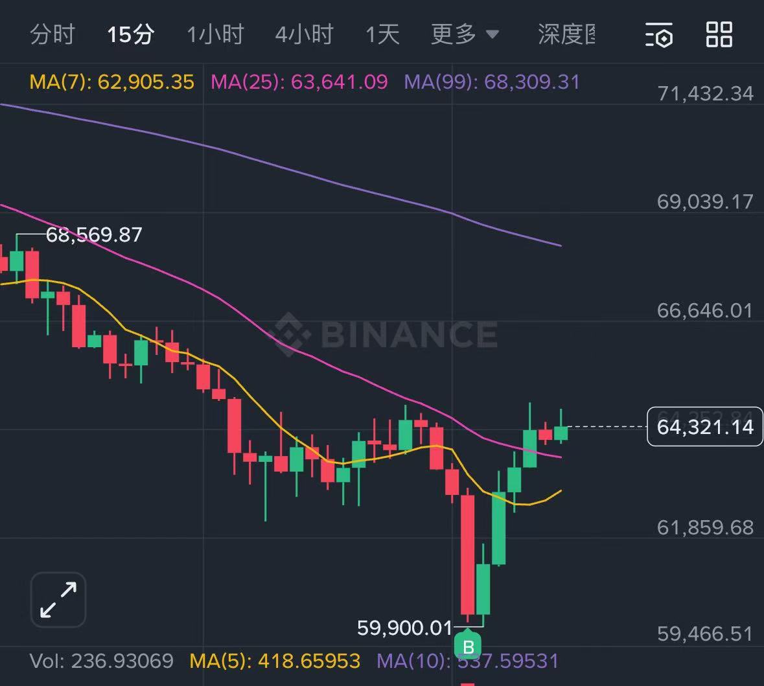Click the 59,900.01 low price label
The image size is (764, 686).
point(404,628)
